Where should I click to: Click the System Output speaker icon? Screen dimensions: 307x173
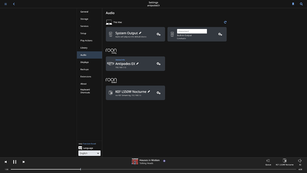[x=111, y=34]
